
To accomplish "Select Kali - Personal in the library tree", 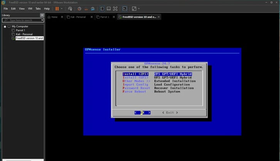I will click(x=24, y=34).
